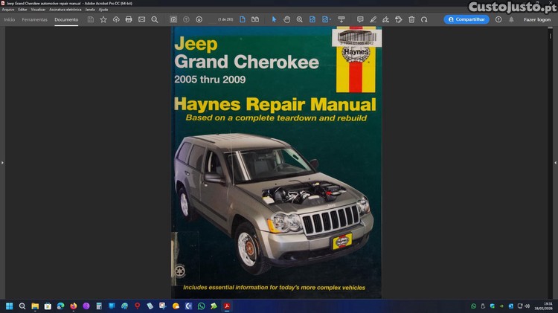
Task: Rotate page using the rotate icon
Action: tap(424, 19)
